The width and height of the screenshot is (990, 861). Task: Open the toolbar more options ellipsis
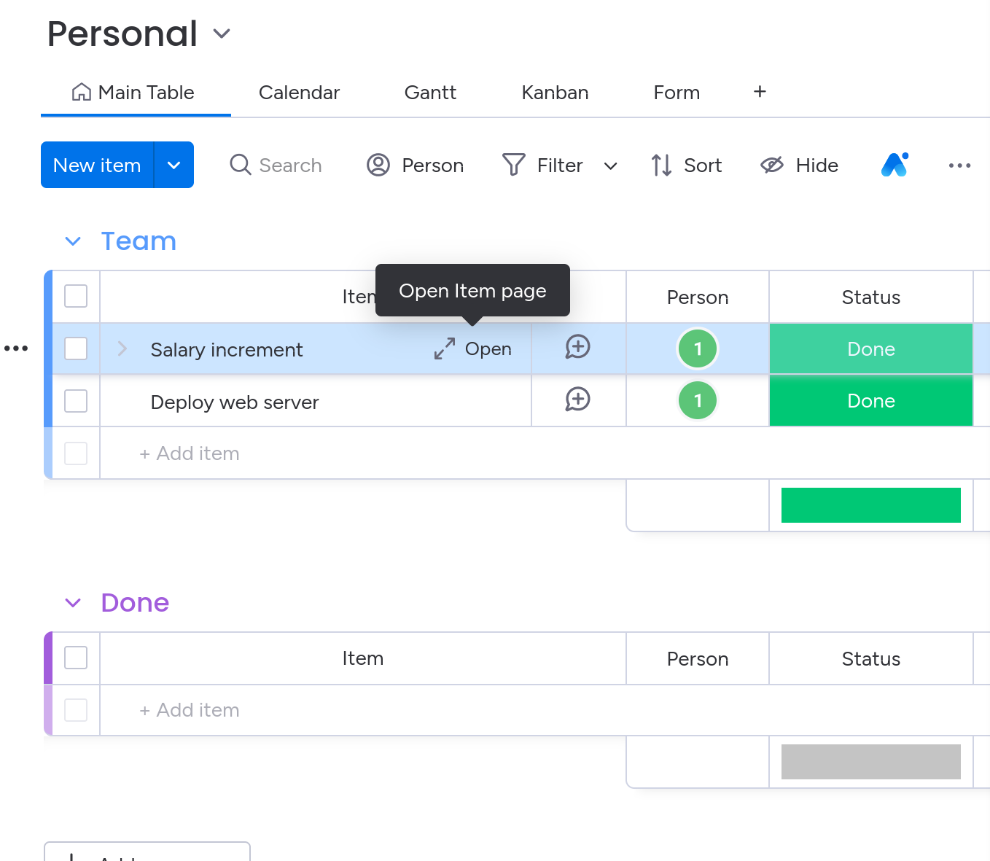click(959, 165)
